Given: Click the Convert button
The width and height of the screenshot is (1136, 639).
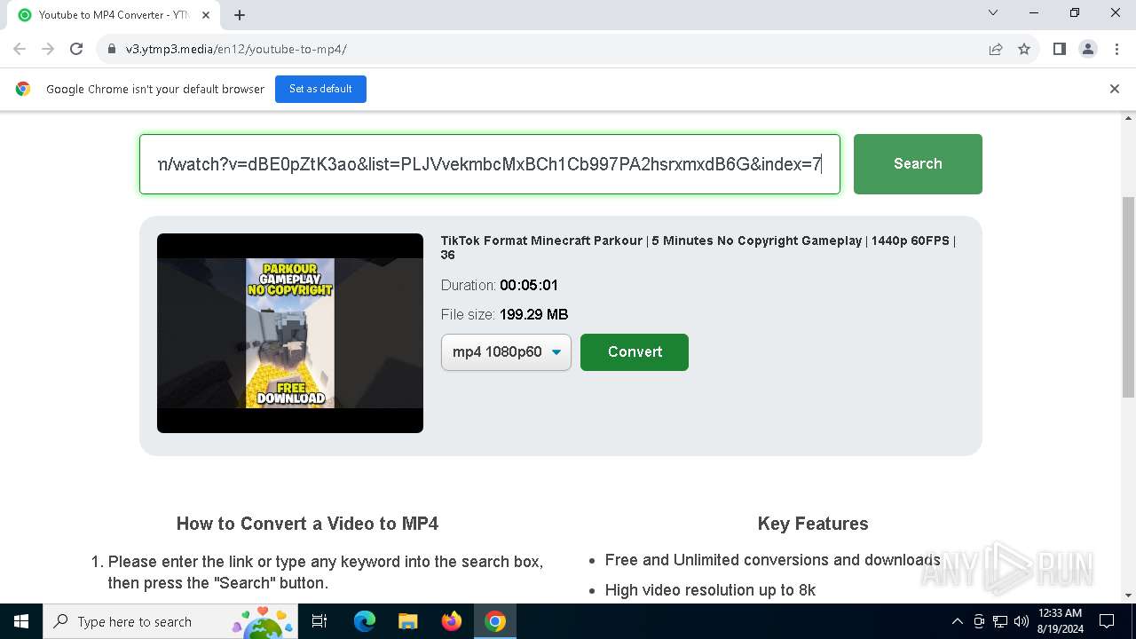Looking at the screenshot, I should coord(635,352).
